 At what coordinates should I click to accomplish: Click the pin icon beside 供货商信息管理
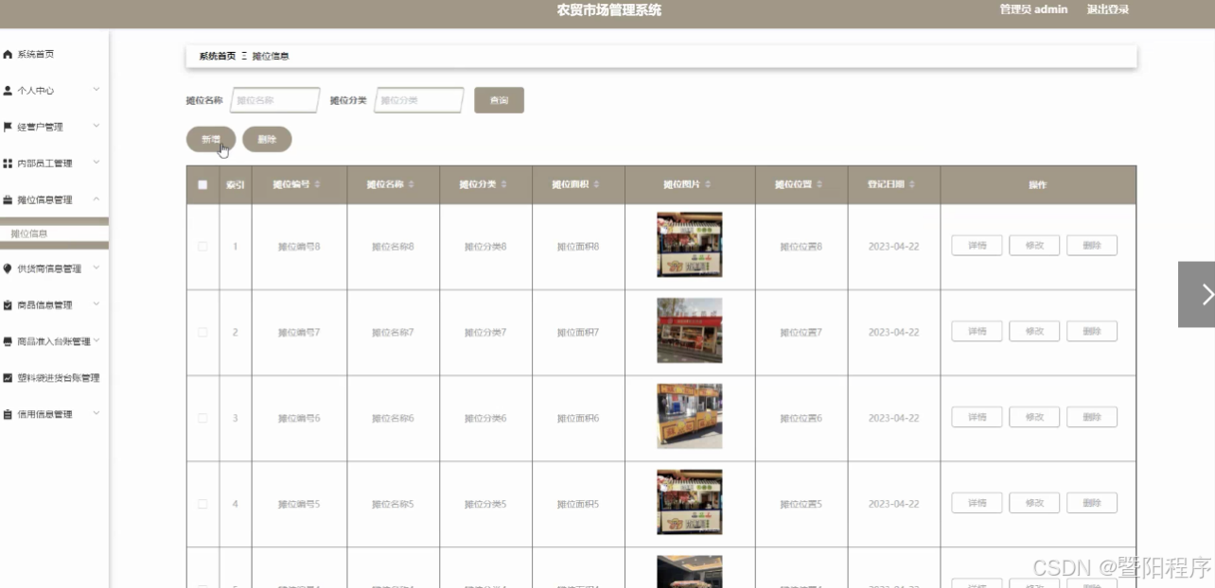click(x=8, y=268)
